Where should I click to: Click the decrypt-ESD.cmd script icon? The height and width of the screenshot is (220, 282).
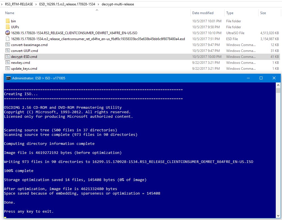(8, 56)
